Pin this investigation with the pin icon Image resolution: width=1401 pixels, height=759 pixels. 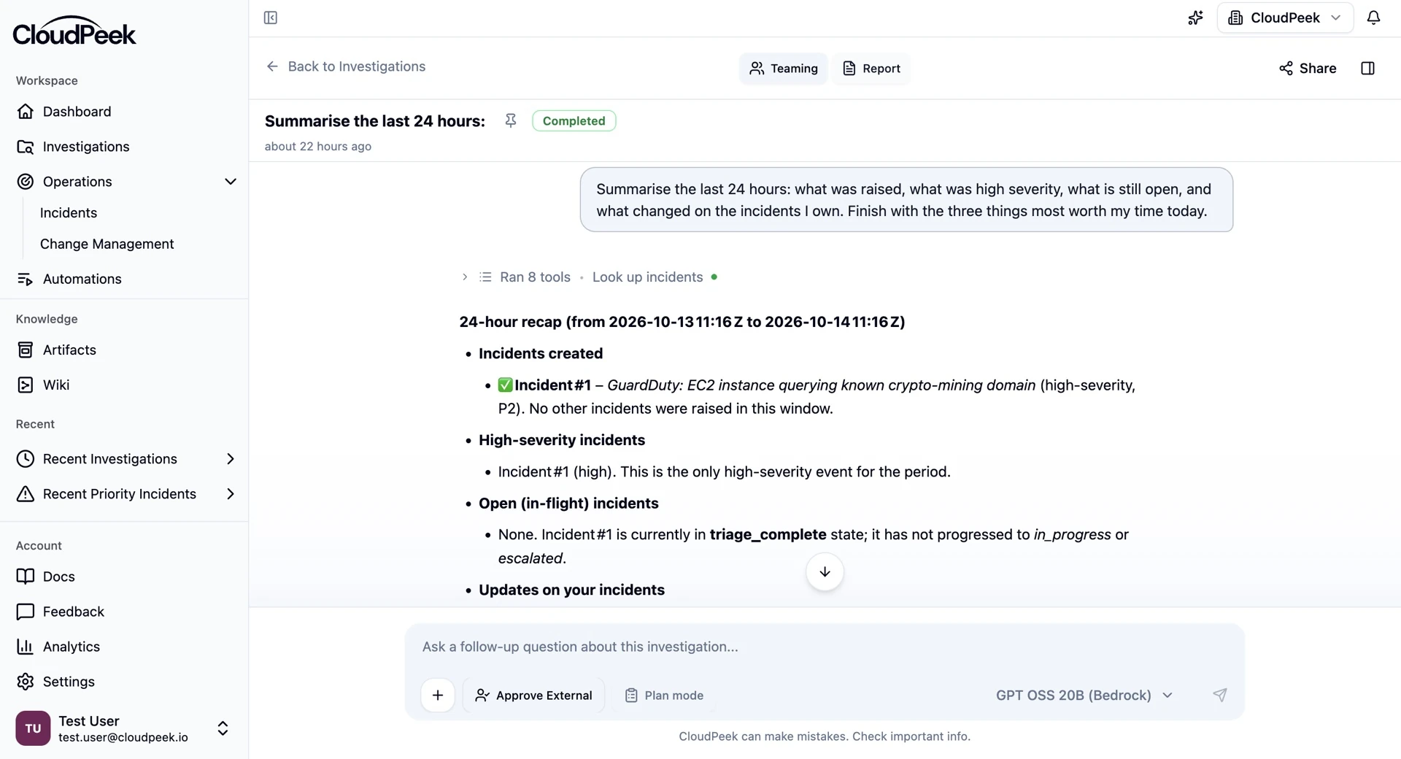(x=511, y=120)
